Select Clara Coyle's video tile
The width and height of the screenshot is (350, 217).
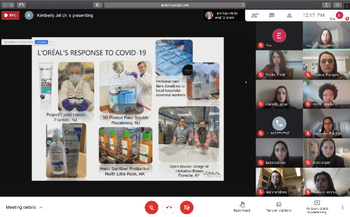pos(326,153)
